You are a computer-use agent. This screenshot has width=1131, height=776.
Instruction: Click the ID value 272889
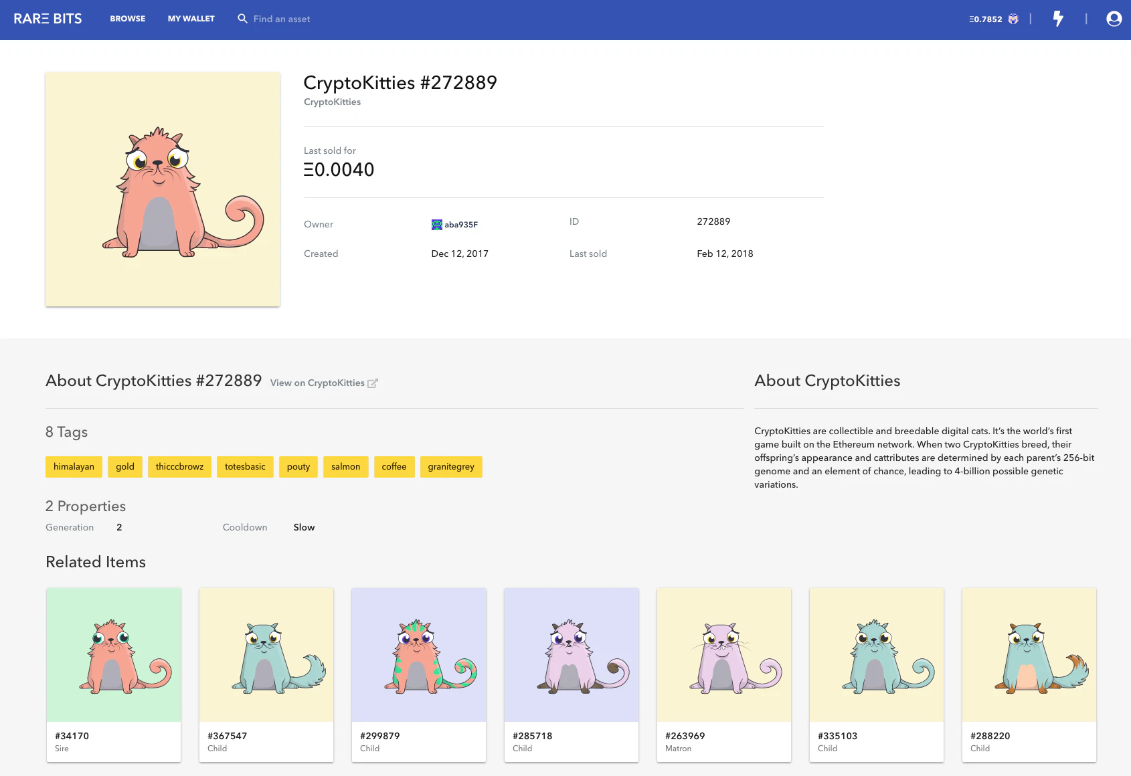tap(713, 221)
